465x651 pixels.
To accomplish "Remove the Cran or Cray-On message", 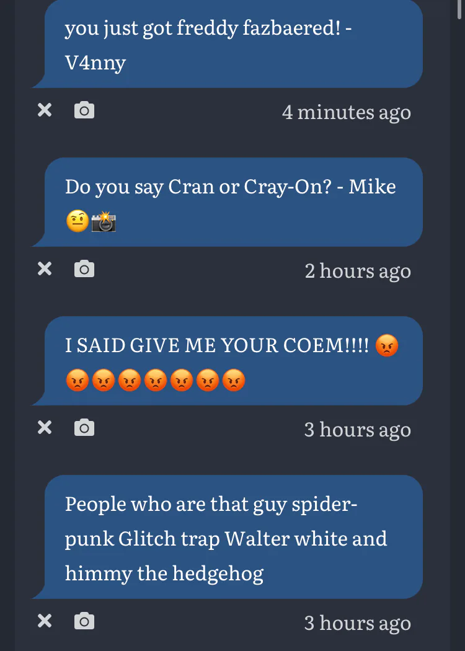I will tap(45, 269).
